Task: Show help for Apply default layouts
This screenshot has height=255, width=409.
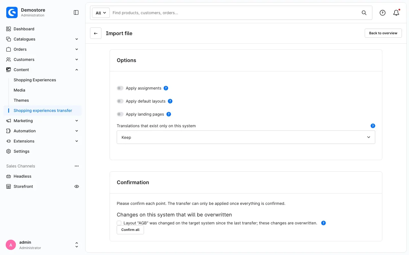Action: point(170,101)
